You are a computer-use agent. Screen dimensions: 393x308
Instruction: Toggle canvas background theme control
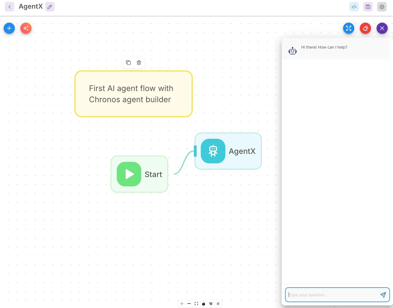pos(218,304)
